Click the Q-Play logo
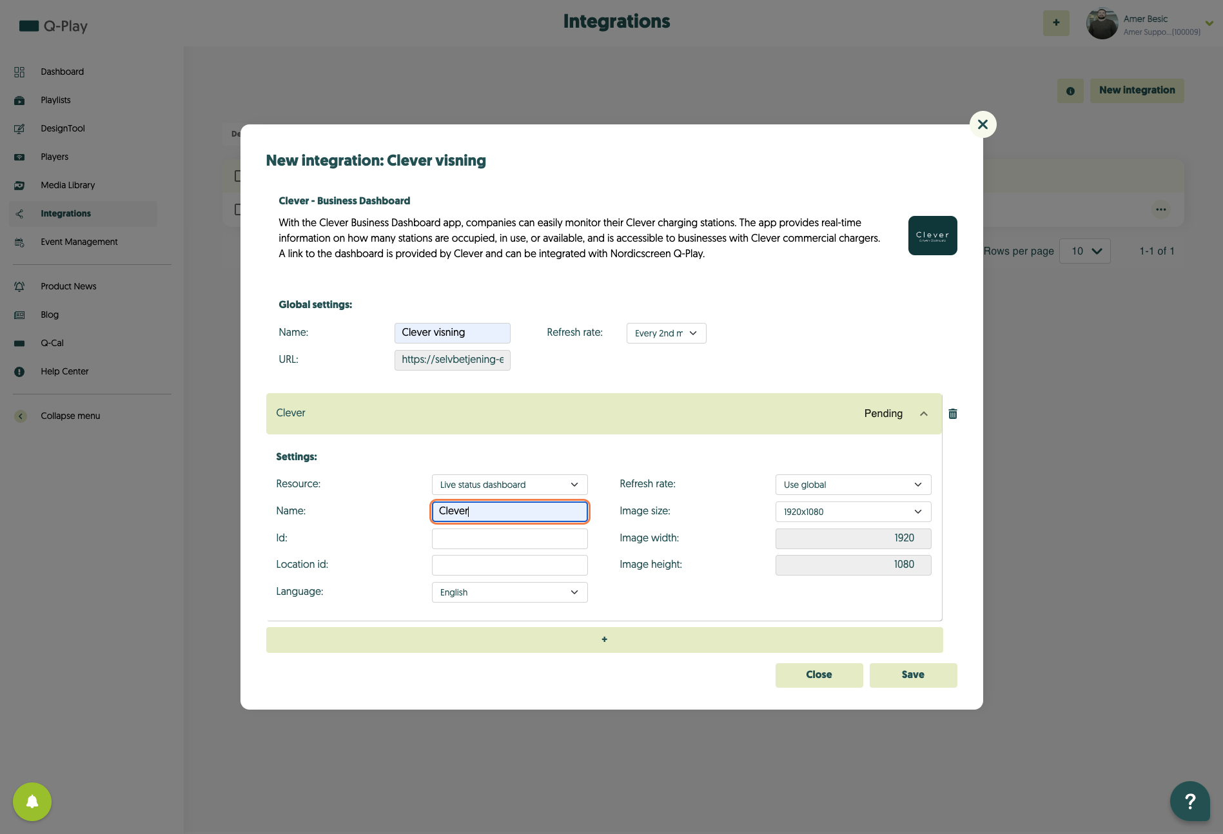The height and width of the screenshot is (834, 1223). pyautogui.click(x=54, y=26)
